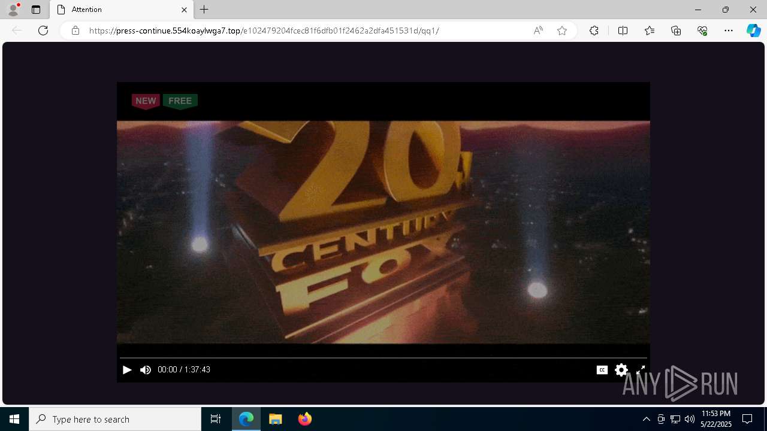The height and width of the screenshot is (431, 767).
Task: Open the Favorites list
Action: click(650, 31)
